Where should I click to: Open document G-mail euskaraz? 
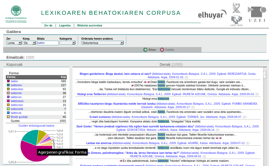[x=100, y=117]
